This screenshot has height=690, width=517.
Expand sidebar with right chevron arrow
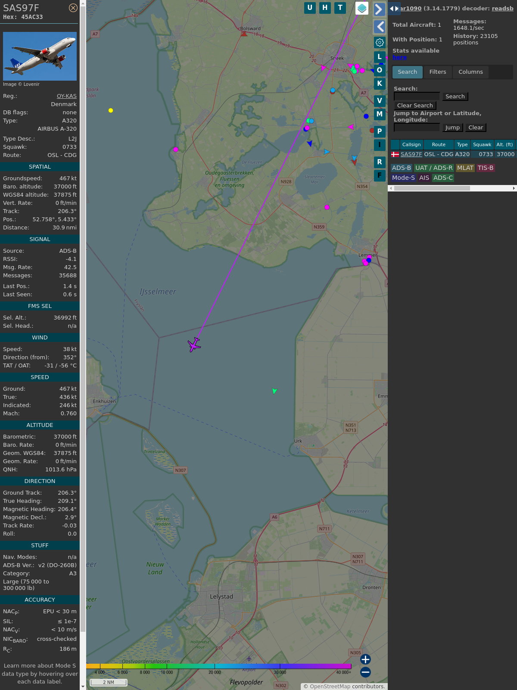(x=379, y=9)
